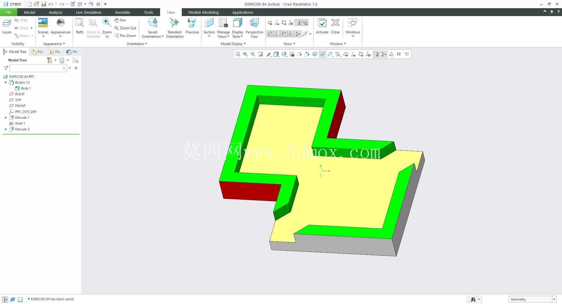Toggle Perspective View
The image size is (562, 304).
(x=254, y=28)
